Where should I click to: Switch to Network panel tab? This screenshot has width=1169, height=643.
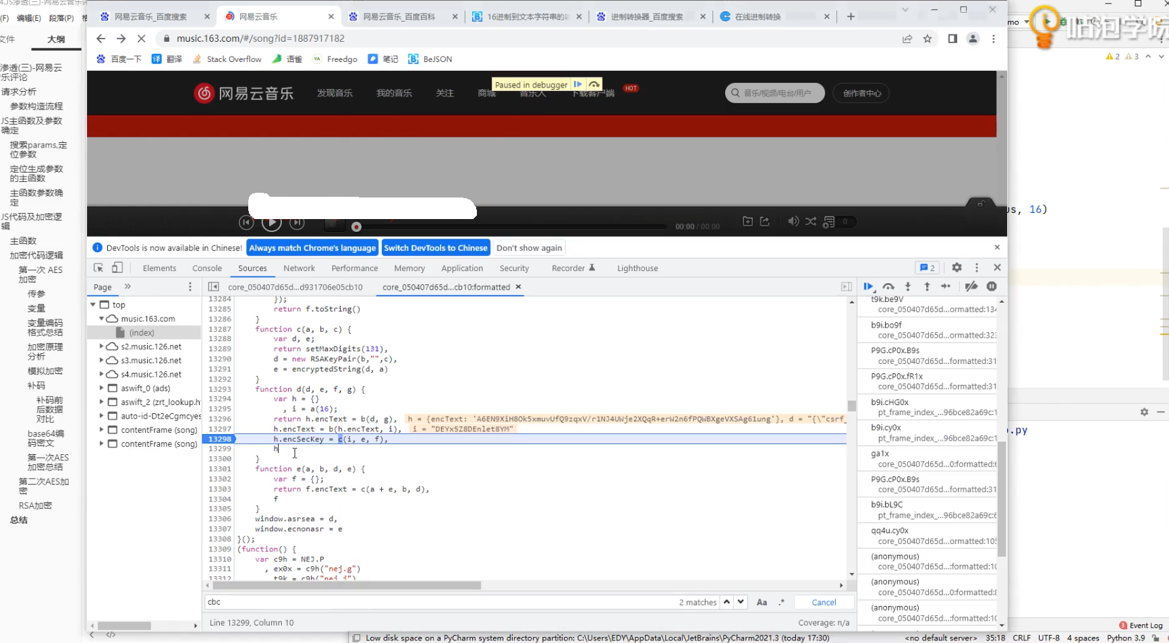point(299,268)
